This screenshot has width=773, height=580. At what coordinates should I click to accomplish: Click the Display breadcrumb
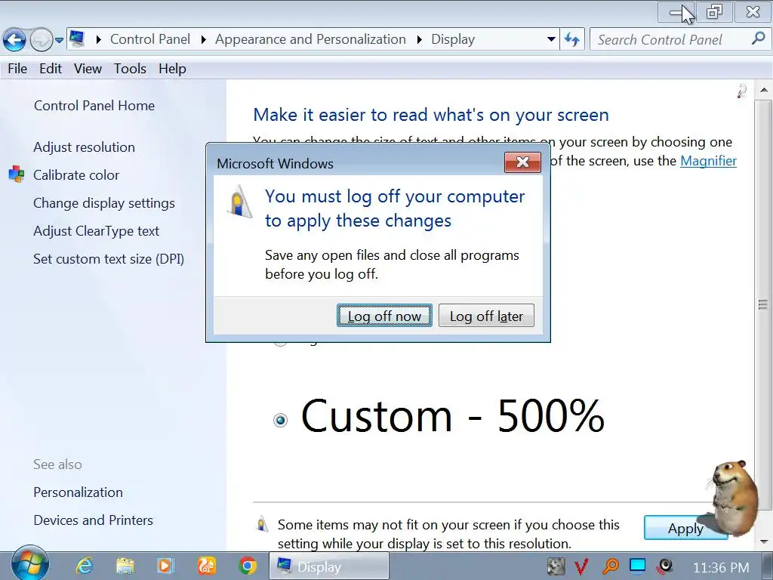[x=453, y=39]
